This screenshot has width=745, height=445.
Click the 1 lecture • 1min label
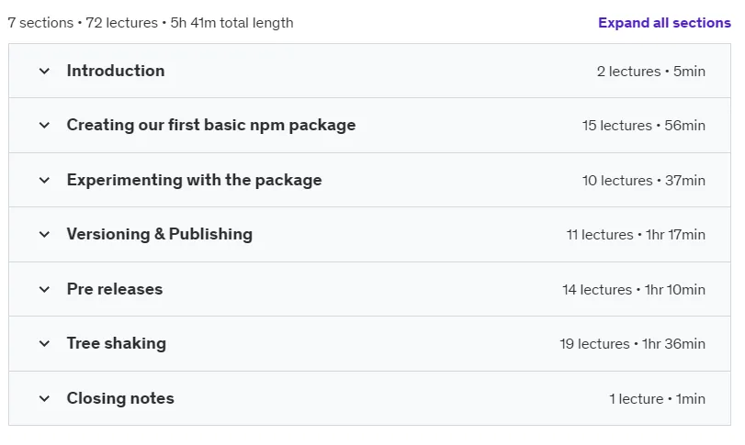(657, 398)
